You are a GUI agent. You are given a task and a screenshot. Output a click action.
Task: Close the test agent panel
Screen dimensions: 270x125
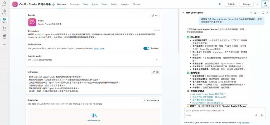[x=267, y=13]
